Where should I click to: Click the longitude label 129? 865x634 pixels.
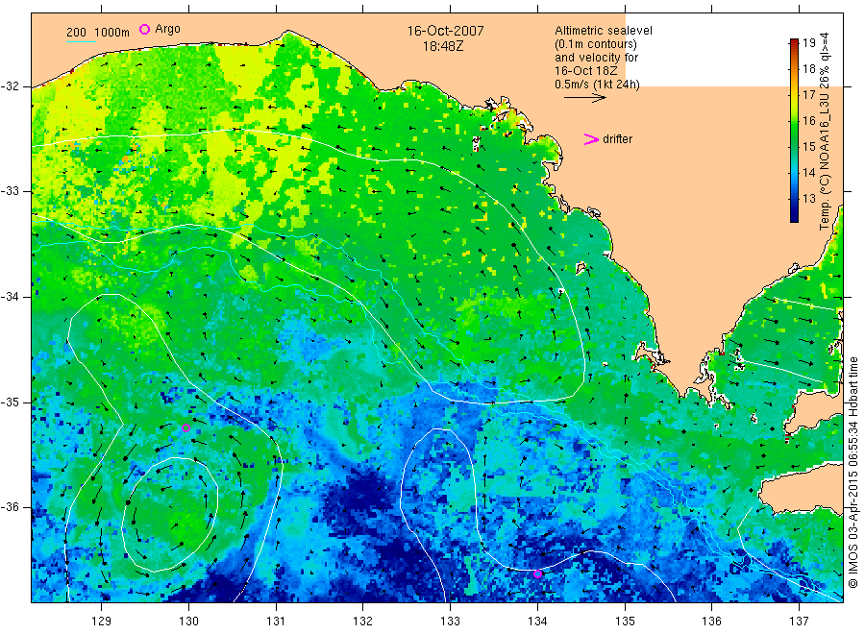click(x=102, y=622)
